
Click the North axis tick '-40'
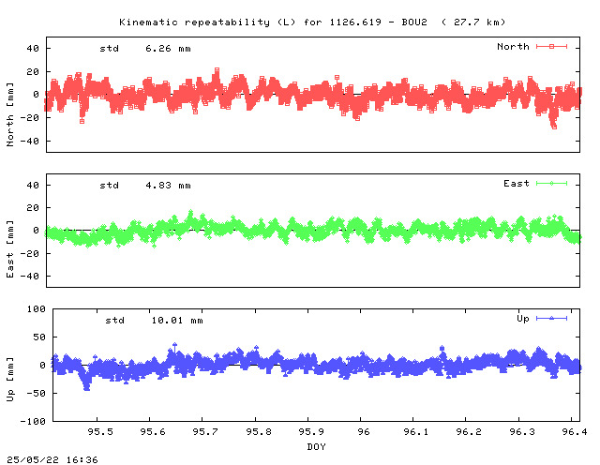pyautogui.click(x=29, y=142)
